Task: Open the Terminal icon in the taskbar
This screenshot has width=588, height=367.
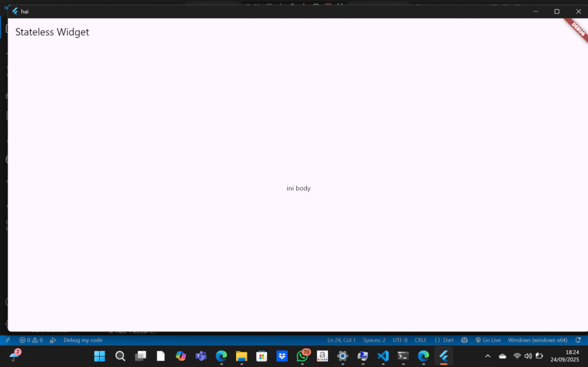Action: (x=403, y=356)
